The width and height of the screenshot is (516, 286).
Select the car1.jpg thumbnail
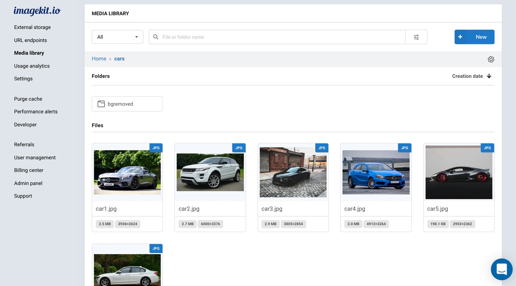click(127, 172)
